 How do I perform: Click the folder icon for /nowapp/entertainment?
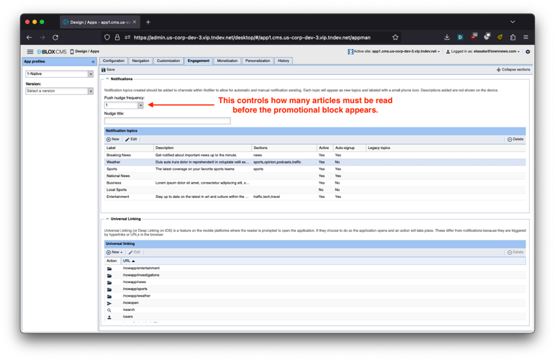tap(109, 269)
